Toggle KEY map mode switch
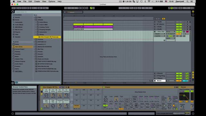This screenshot has width=206, height=116. pos(175,8)
